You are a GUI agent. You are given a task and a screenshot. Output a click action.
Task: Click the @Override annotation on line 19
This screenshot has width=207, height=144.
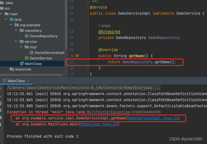coord(108,50)
